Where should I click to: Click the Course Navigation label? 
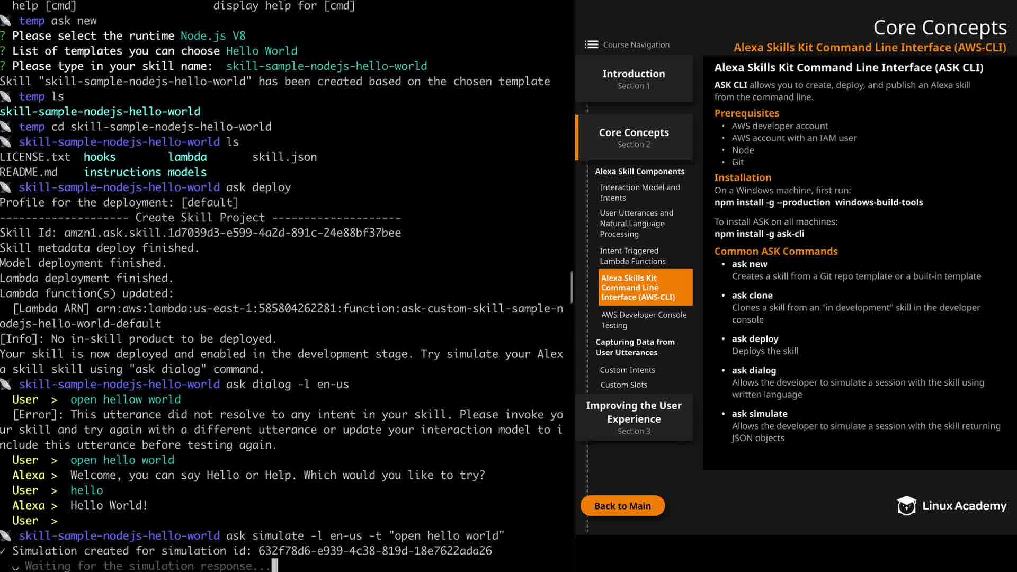click(636, 44)
